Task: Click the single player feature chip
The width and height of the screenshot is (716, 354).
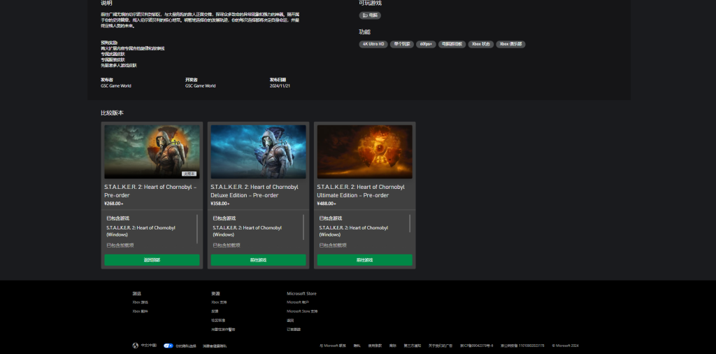Action: 402,44
